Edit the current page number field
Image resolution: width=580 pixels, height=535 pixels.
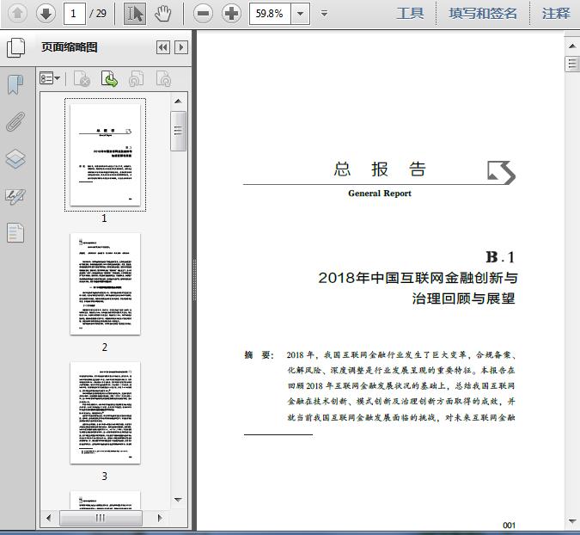point(75,14)
